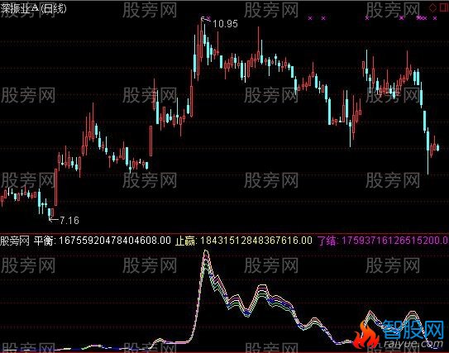Click the red split-window square icon
449x353 pixels.
pos(444,7)
